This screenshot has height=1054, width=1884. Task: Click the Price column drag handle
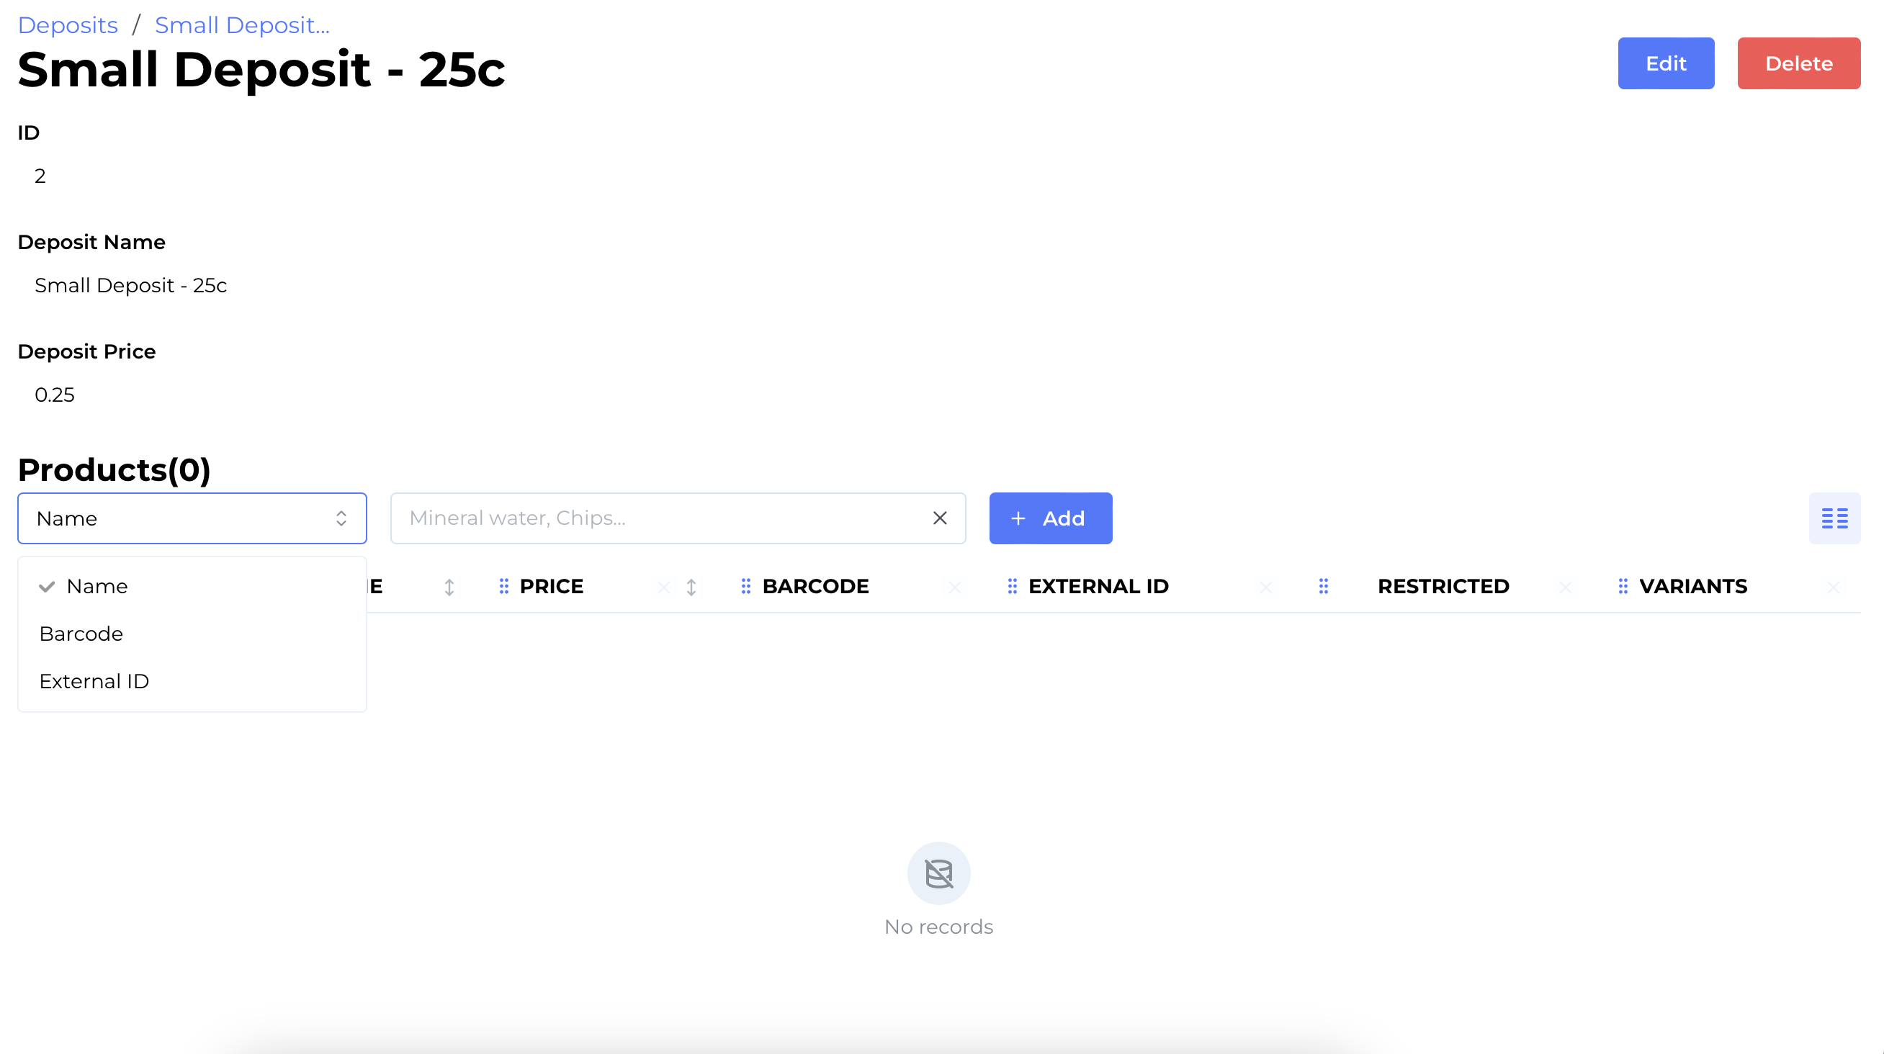[x=504, y=586]
